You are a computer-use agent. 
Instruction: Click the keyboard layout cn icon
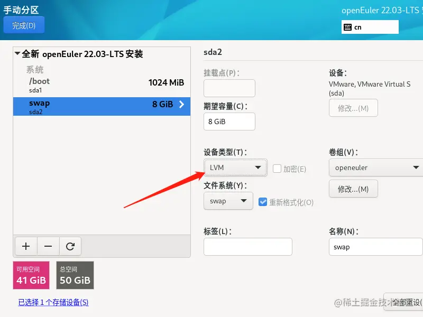(347, 27)
